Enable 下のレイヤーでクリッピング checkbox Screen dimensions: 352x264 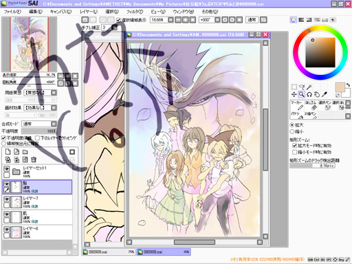tap(38, 138)
